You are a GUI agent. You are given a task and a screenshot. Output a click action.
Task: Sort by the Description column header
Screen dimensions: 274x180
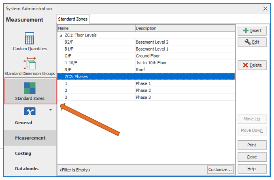point(185,28)
